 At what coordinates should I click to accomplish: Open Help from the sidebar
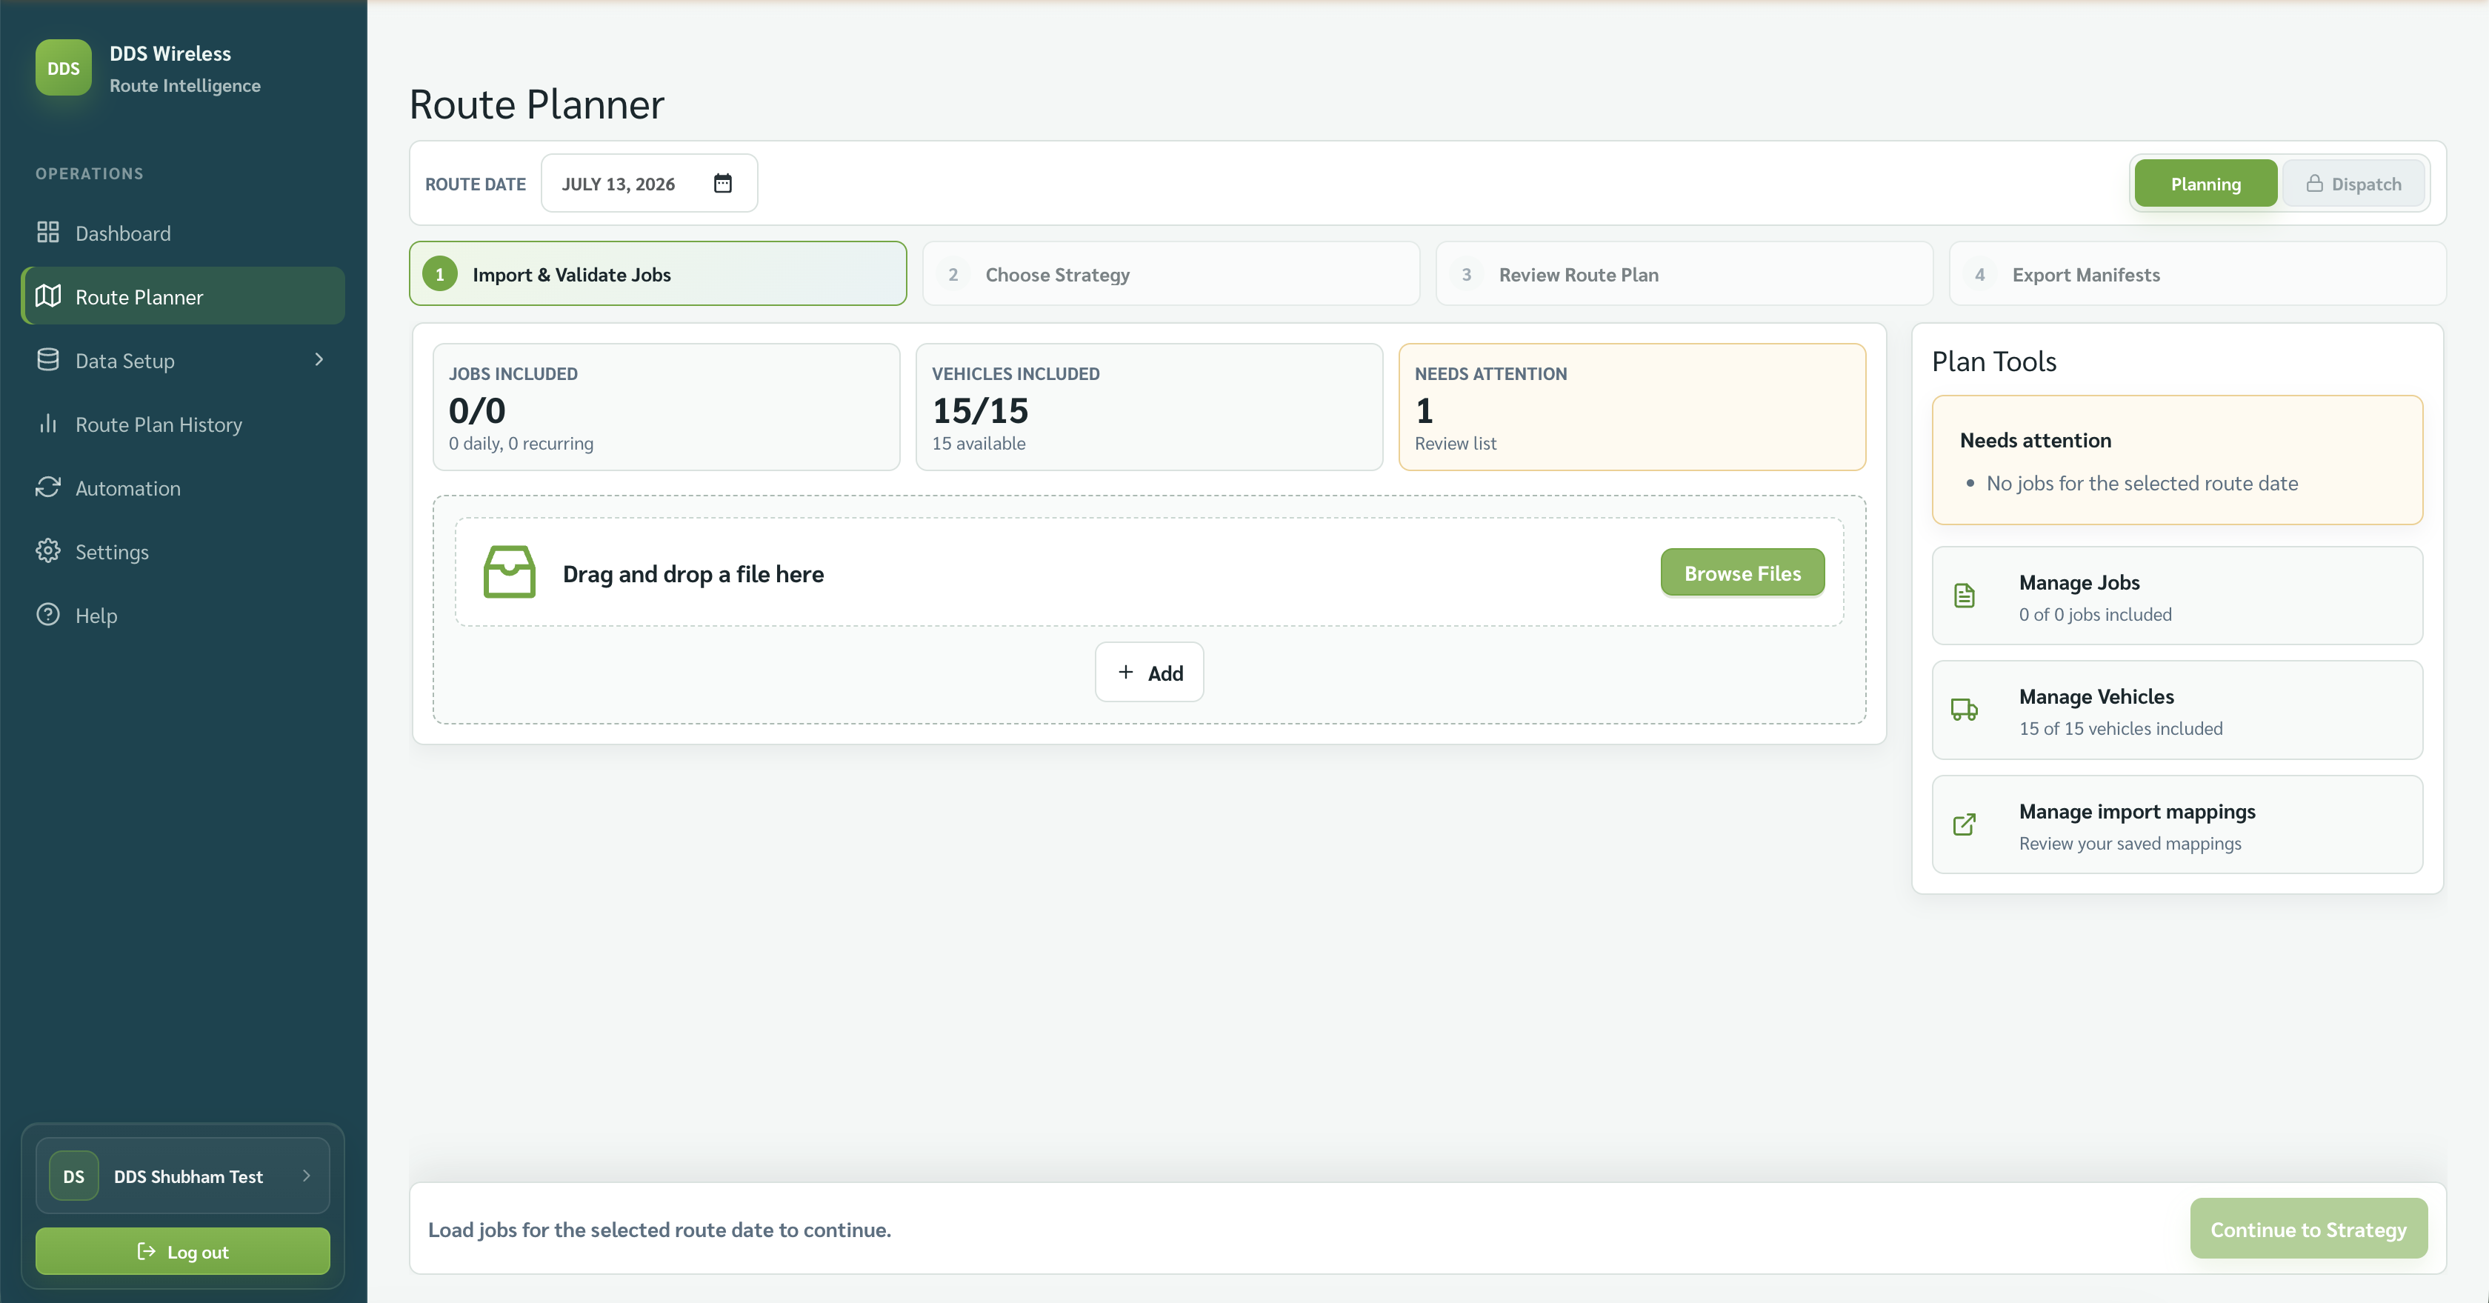(183, 614)
